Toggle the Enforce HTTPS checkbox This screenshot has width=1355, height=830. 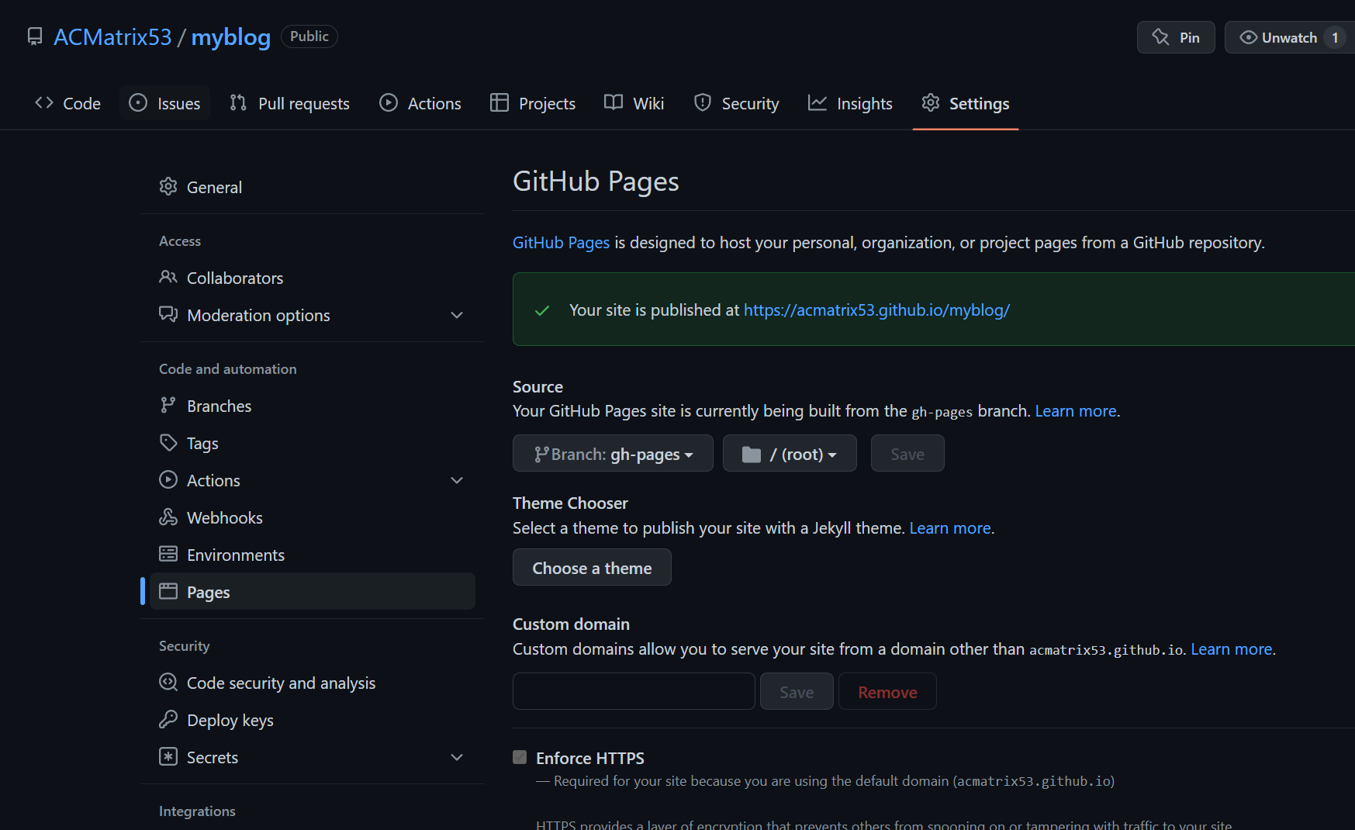point(520,757)
